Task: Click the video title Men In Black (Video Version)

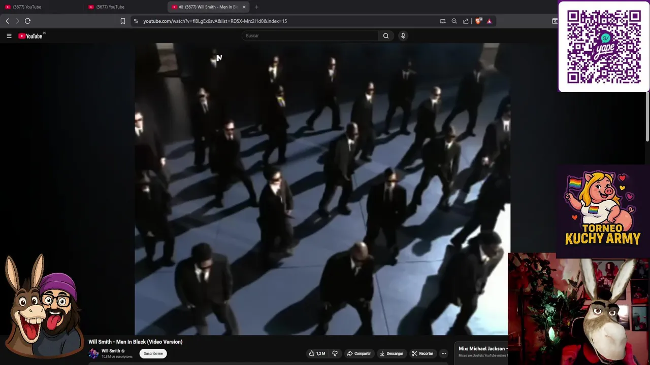Action: [136, 342]
